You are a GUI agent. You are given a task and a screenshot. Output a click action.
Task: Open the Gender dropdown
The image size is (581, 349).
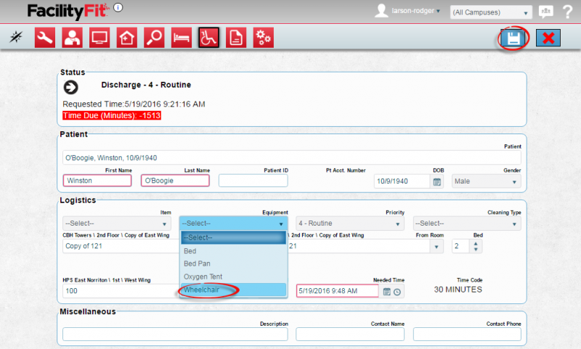click(x=486, y=181)
